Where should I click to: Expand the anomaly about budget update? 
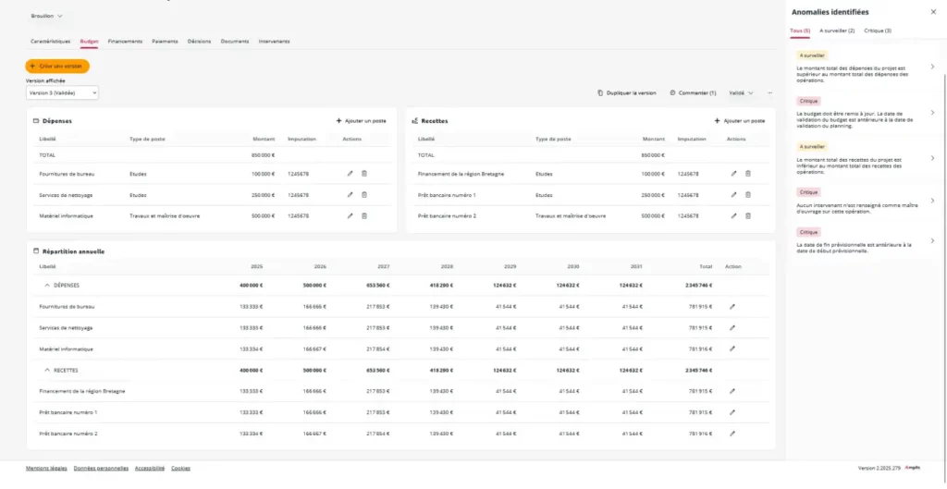932,113
